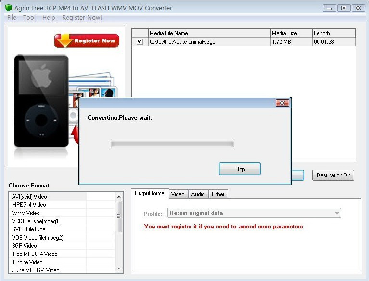Screen dimensions: 369x281
Task: Click the 00:01:38 length cell
Action: pos(334,42)
